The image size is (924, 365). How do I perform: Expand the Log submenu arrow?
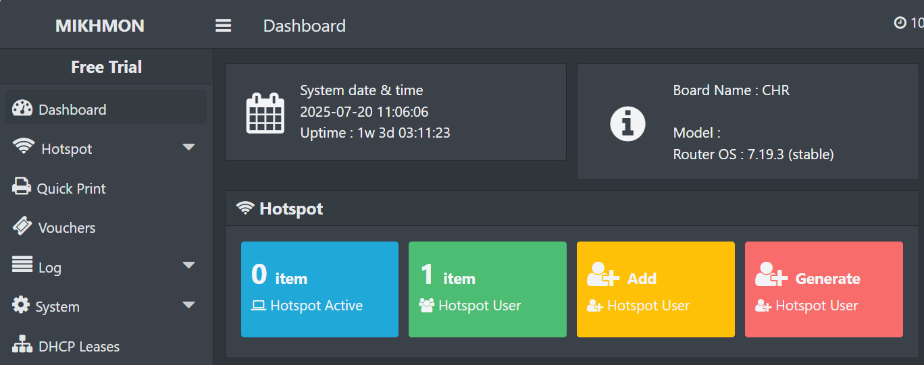pos(189,265)
